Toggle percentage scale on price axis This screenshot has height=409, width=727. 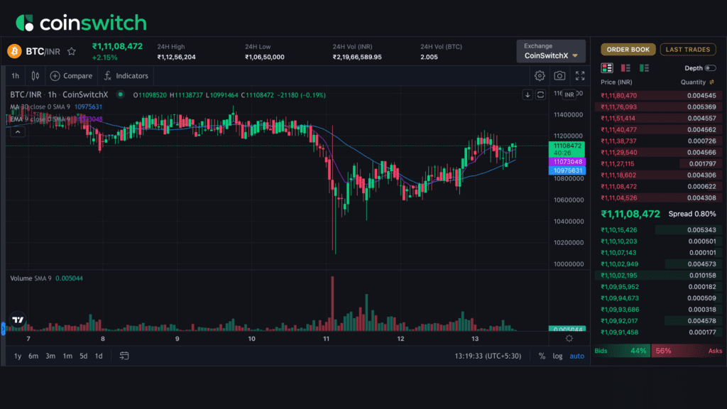(x=542, y=356)
